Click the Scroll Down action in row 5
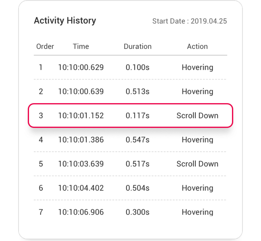Viewport: 261px width, 241px height. point(197,164)
